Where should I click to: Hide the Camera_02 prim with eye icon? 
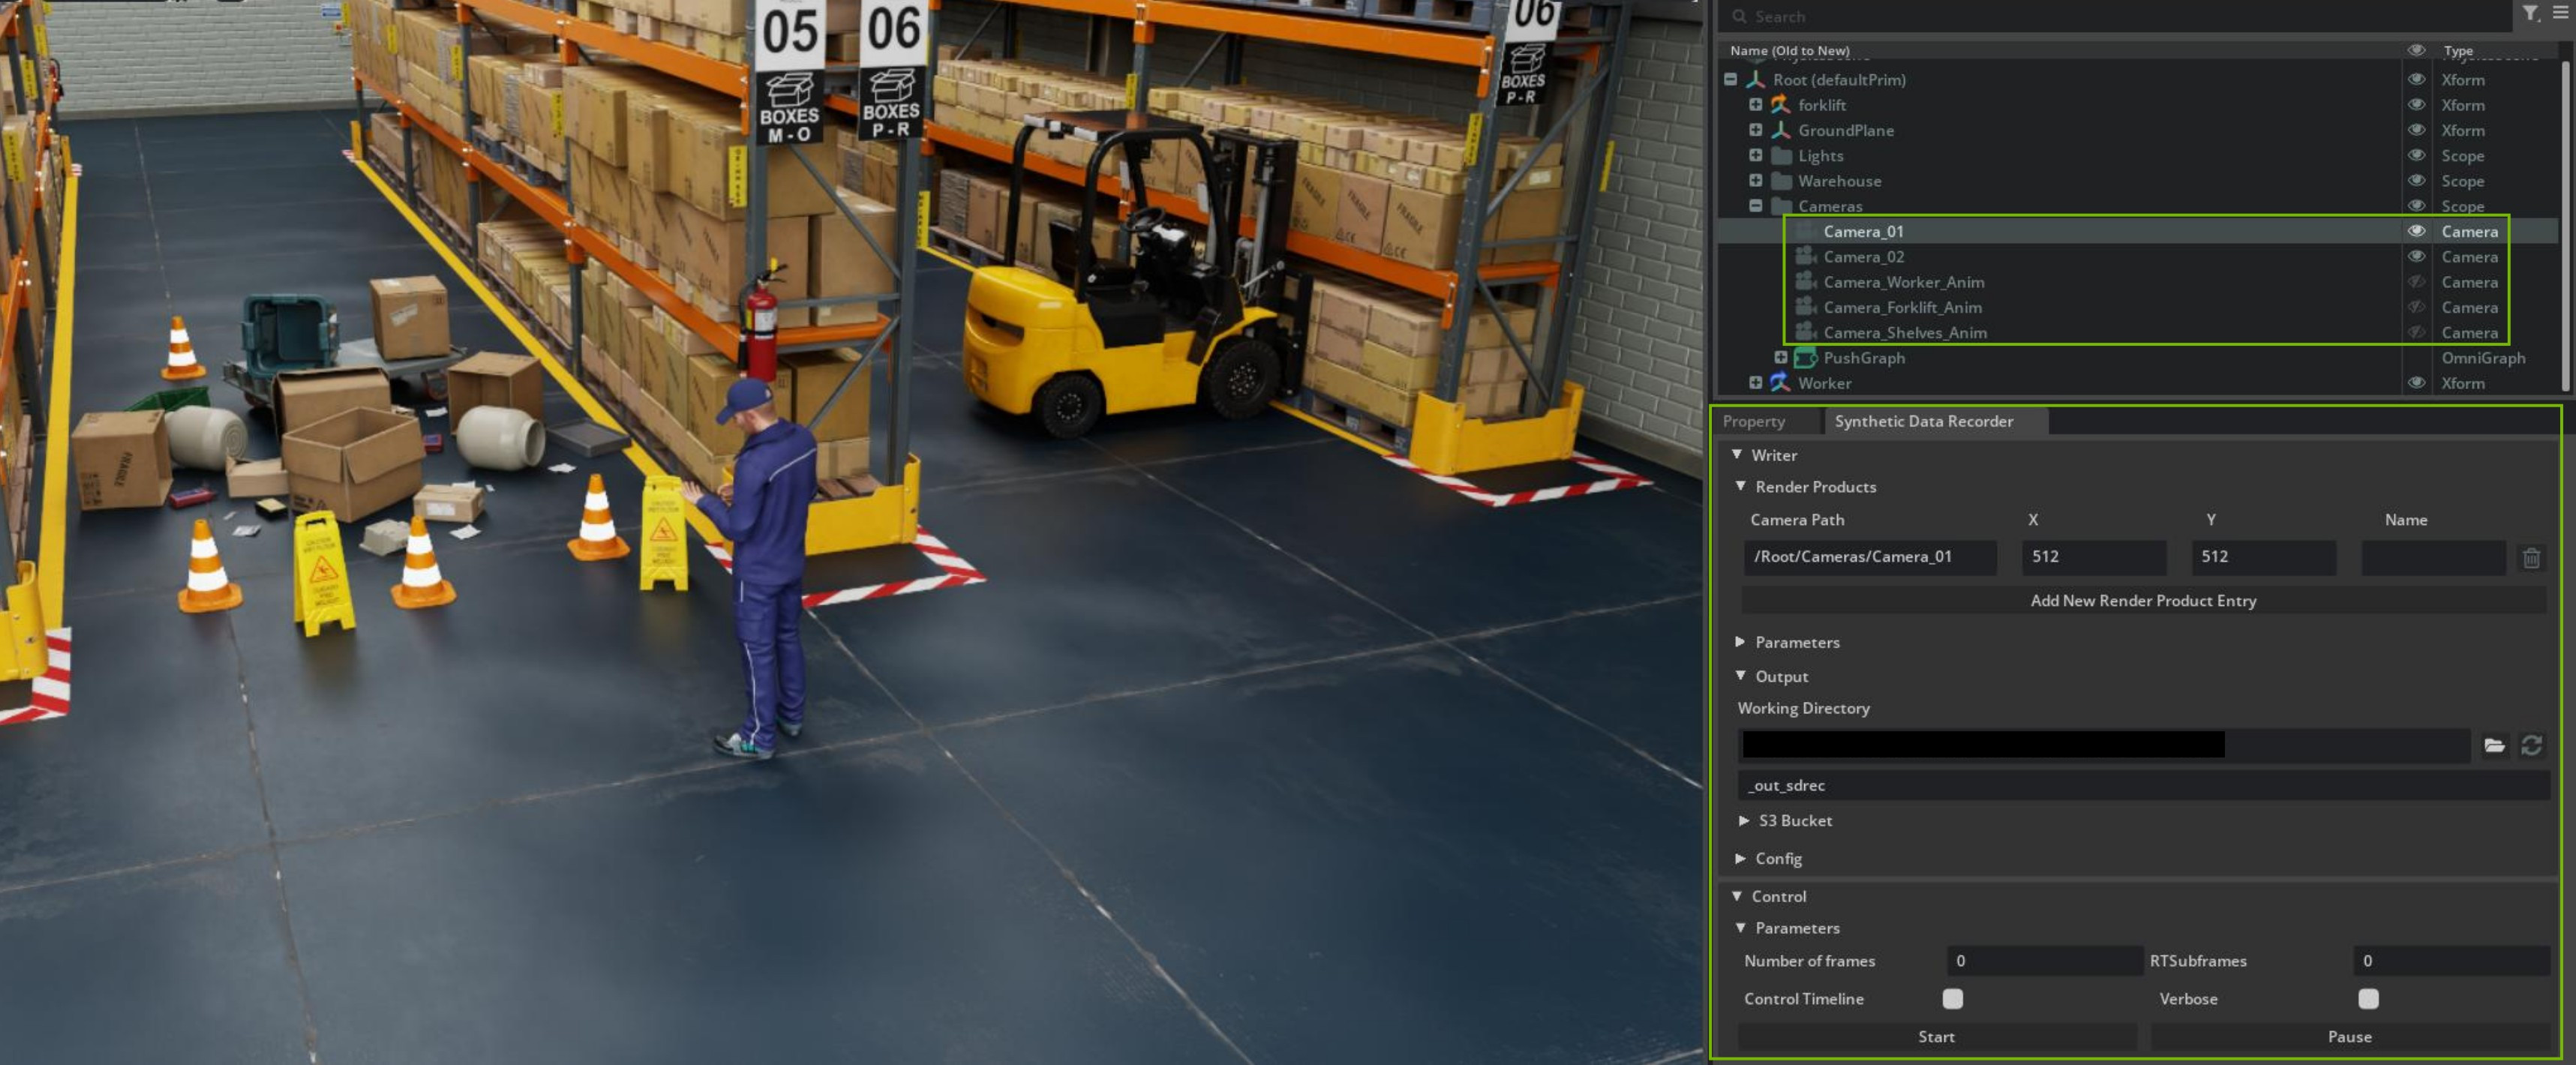[x=2416, y=257]
